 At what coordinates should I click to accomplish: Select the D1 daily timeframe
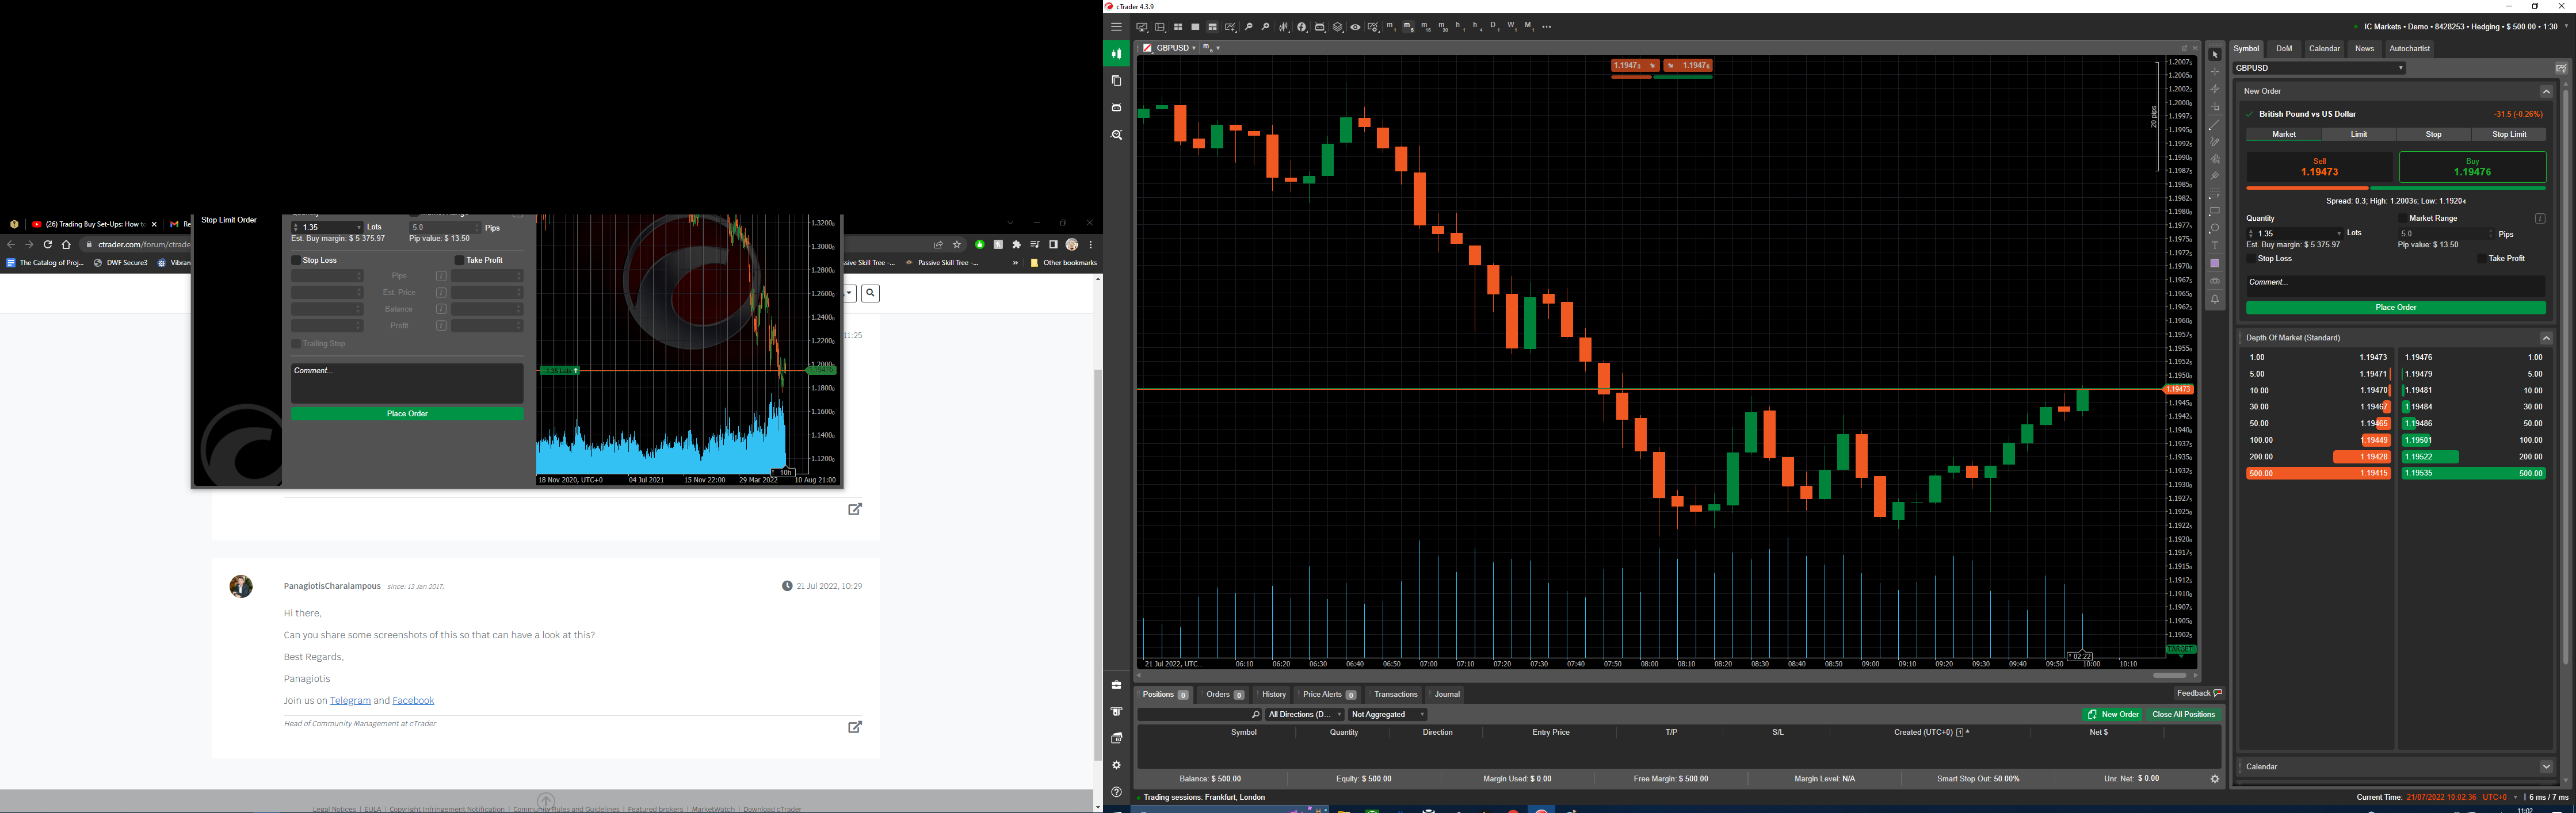[x=1495, y=27]
